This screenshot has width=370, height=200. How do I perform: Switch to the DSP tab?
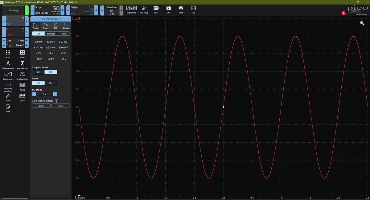click(56, 25)
